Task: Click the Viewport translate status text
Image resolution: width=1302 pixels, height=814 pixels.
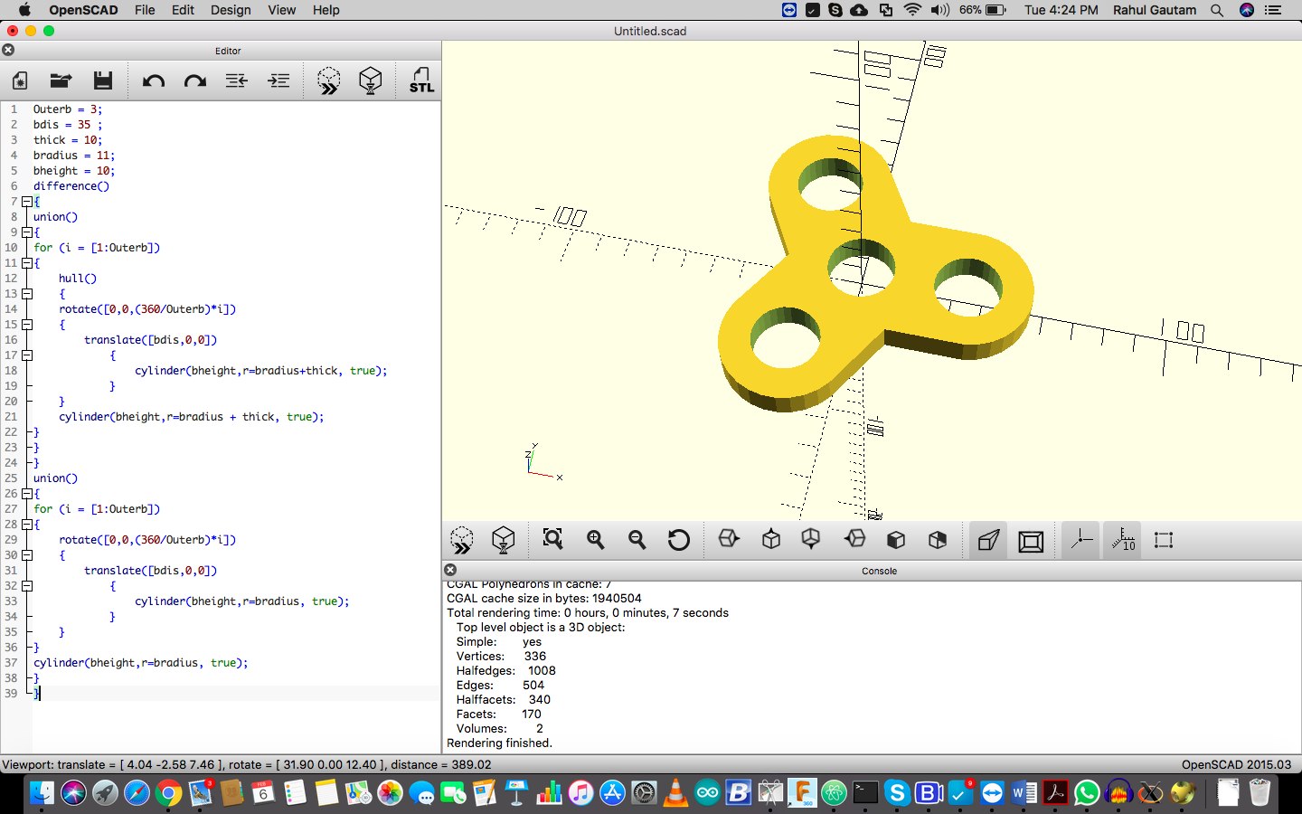Action: click(247, 765)
